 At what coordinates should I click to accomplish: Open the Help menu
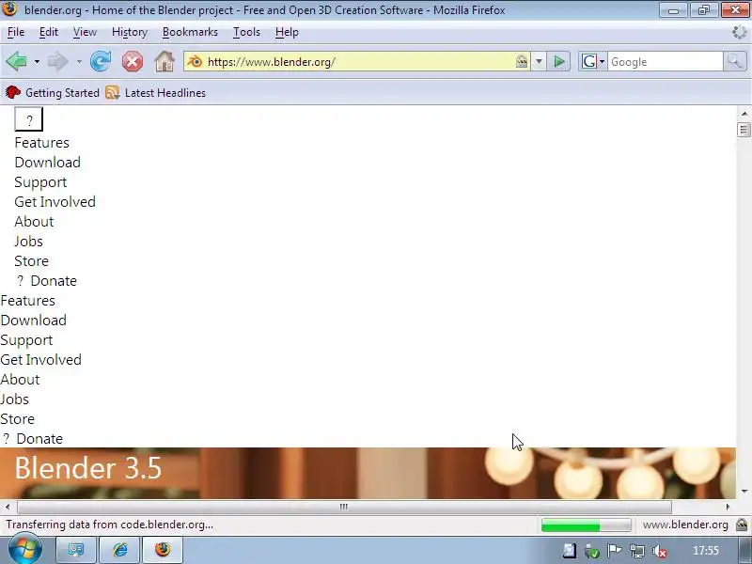pyautogui.click(x=287, y=32)
